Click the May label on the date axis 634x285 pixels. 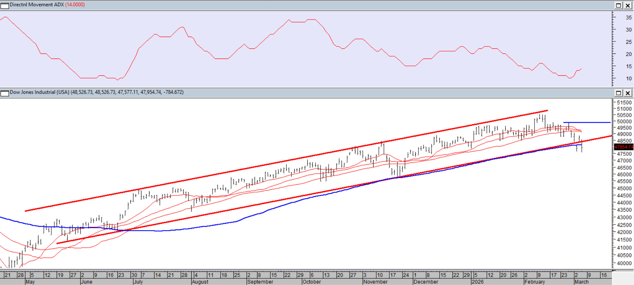tap(30, 282)
